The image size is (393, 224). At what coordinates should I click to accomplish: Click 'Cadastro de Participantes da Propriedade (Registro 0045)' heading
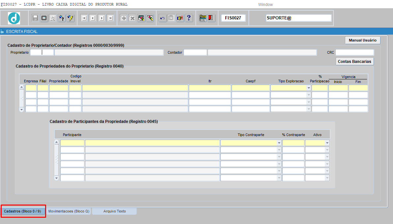pos(104,122)
